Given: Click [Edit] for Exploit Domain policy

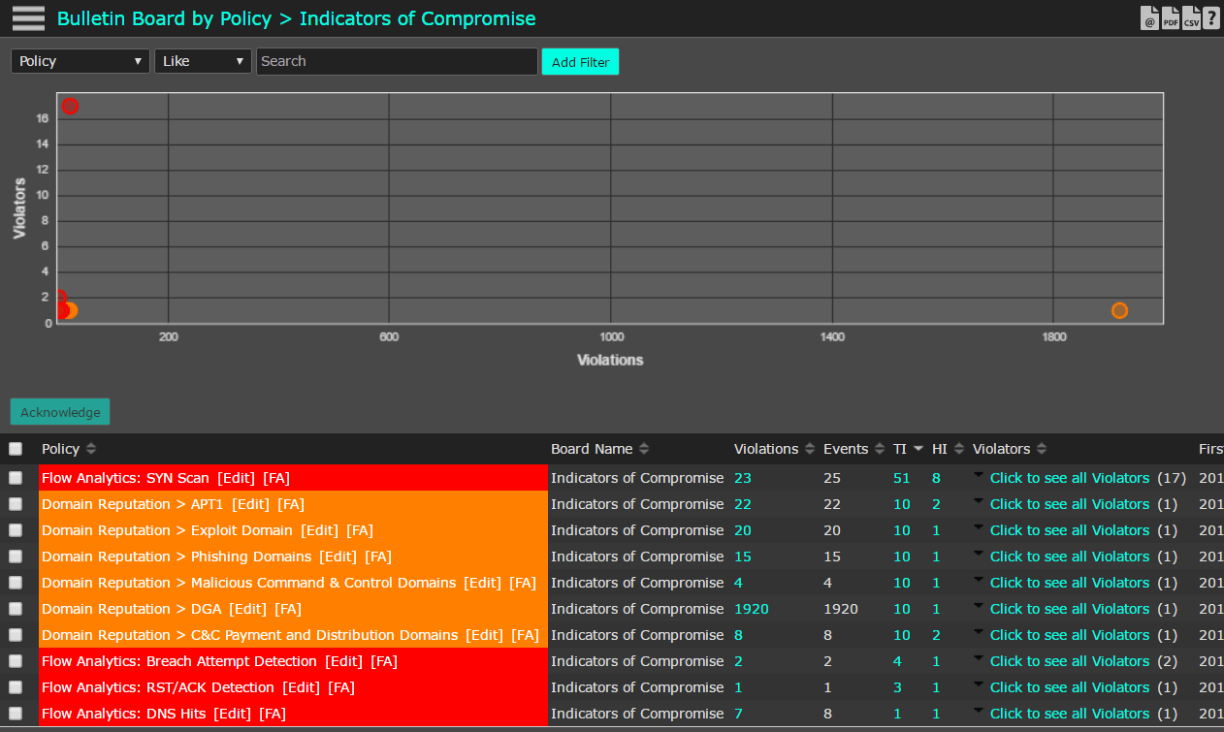Looking at the screenshot, I should (x=320, y=530).
